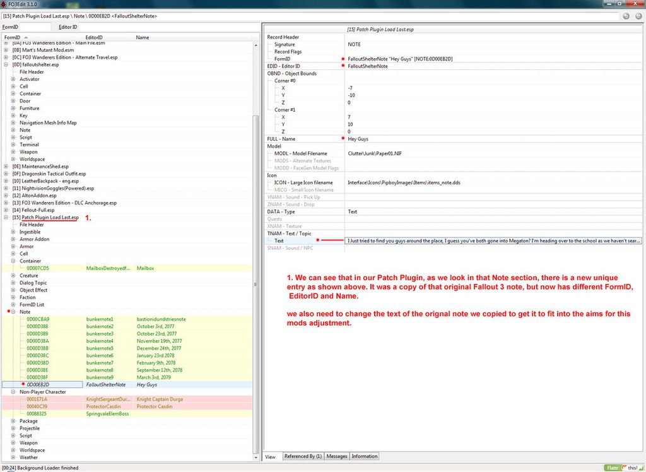Viewport: 646px width, 472px height.
Task: Expand [14] Fellout-Full.esp plugin
Action: [x=6, y=210]
